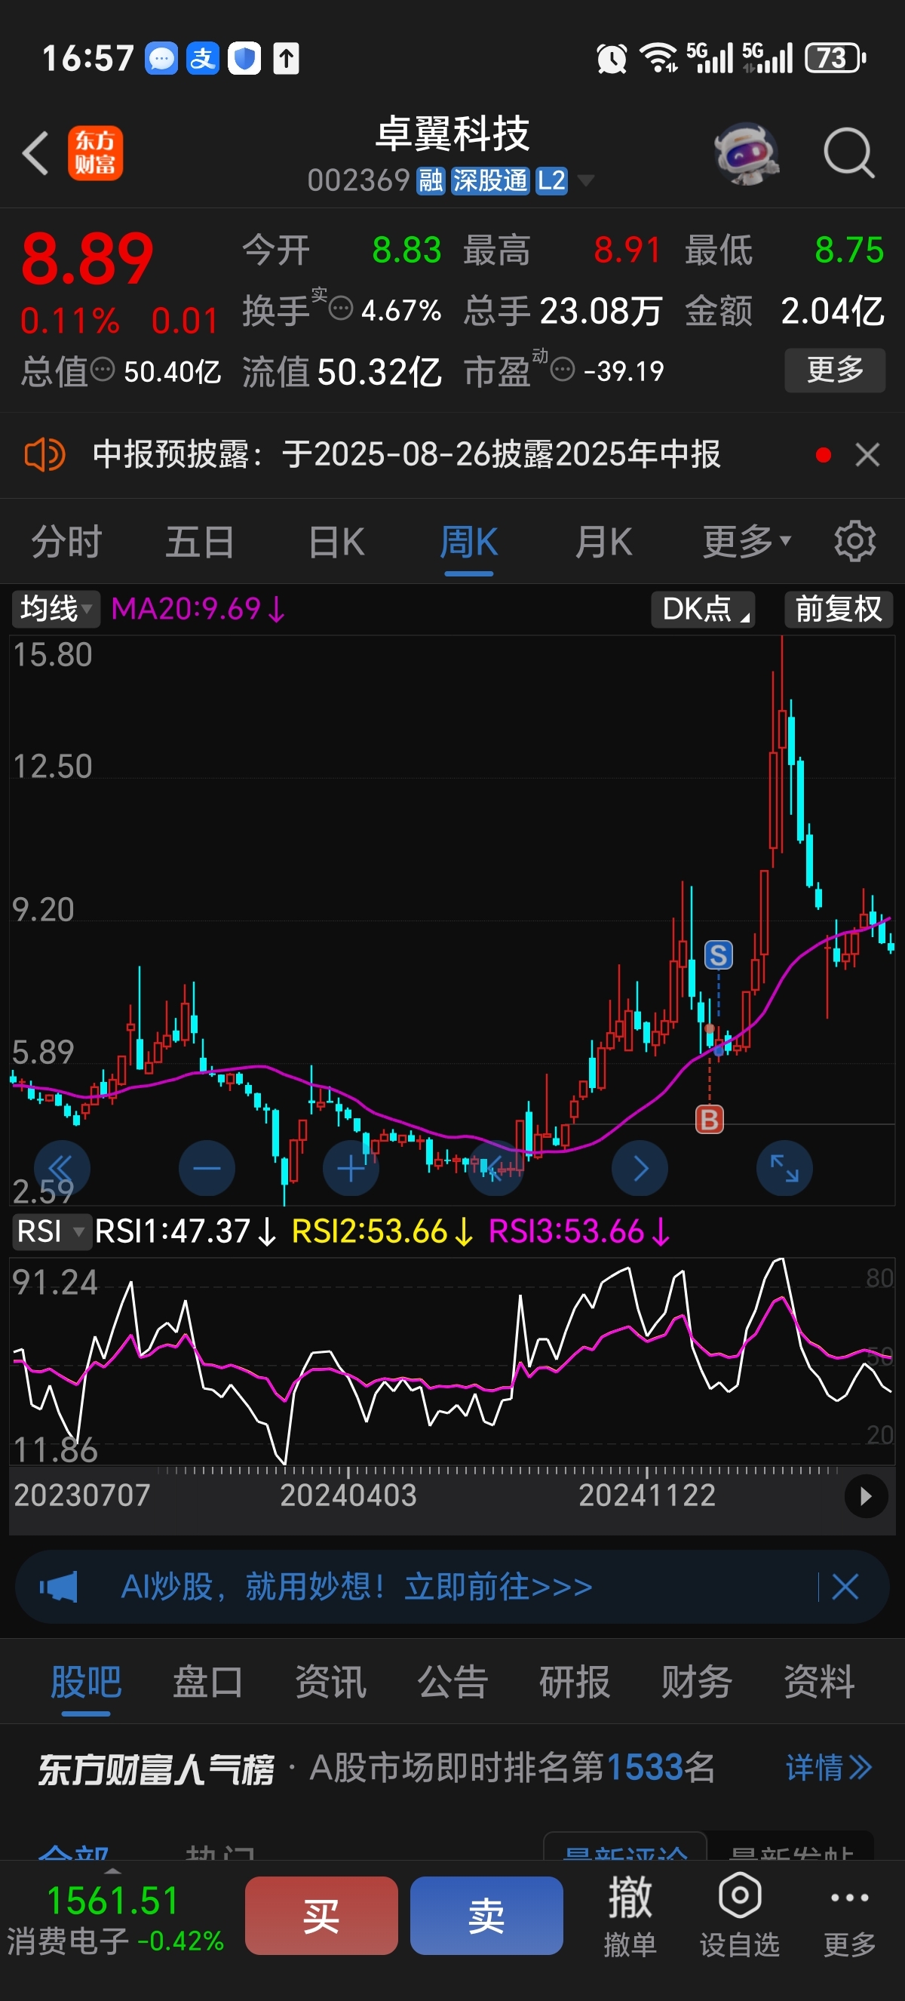Tap 换手 info circle icon

coord(341,309)
